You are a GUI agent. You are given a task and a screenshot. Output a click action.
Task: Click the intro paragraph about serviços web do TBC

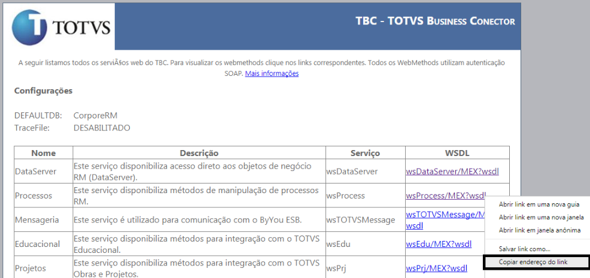pyautogui.click(x=261, y=68)
